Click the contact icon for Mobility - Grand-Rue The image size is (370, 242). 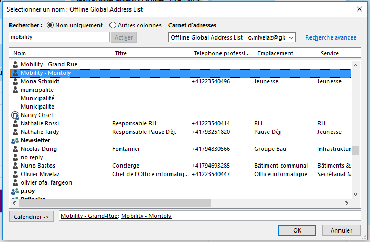tap(15, 64)
